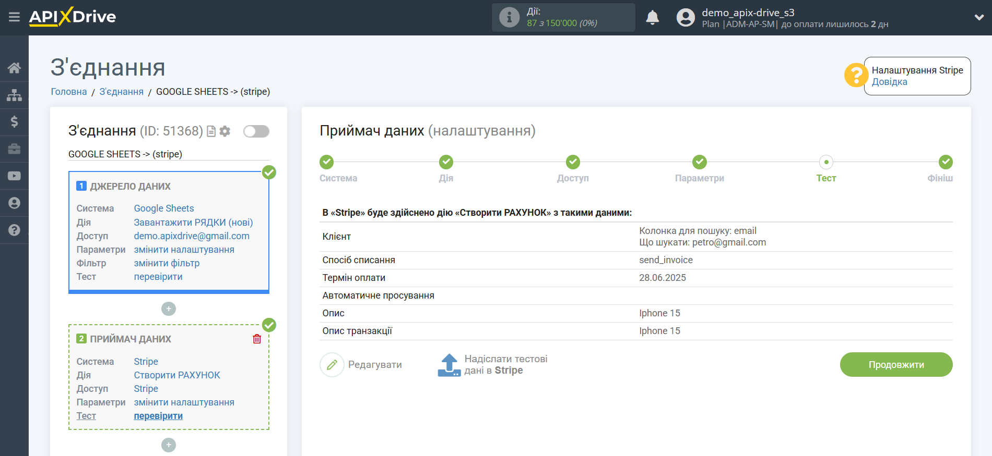Screen dimensions: 992x456
Task: Click the ДЖЕРЕЛО ДАНИХ block header
Action: (x=130, y=187)
